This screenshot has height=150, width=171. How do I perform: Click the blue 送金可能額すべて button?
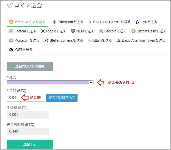coord(62,98)
